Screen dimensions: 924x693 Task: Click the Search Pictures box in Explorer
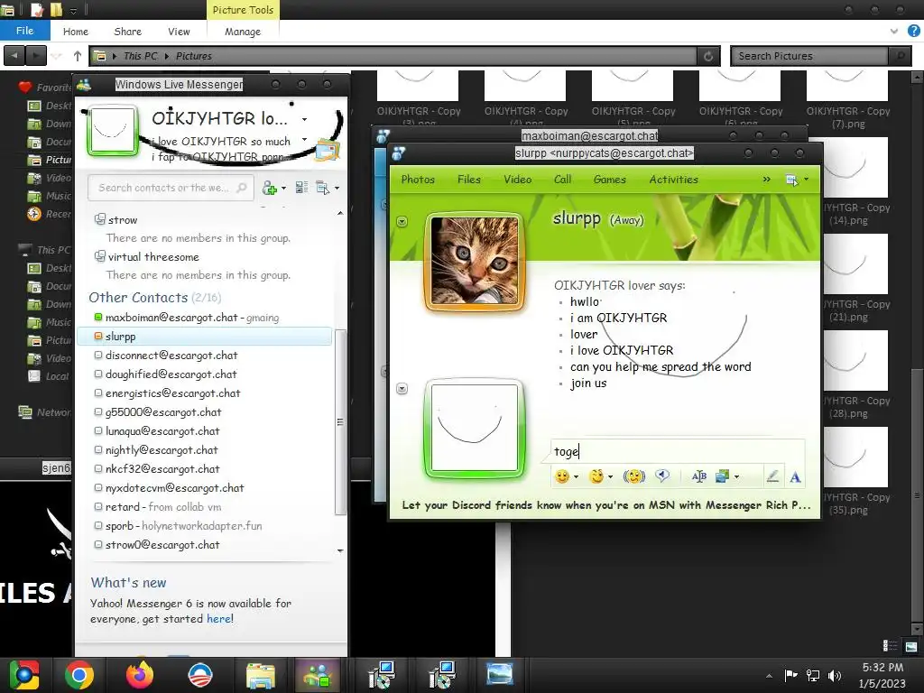tap(811, 56)
